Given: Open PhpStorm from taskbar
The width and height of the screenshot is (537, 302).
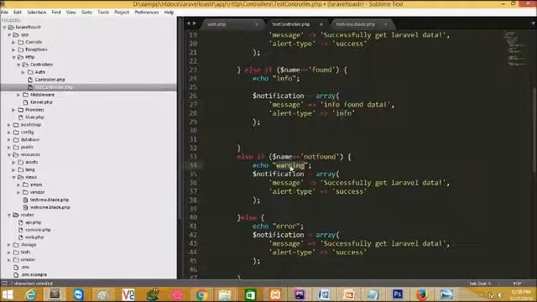Looking at the screenshot, I should coord(300,294).
